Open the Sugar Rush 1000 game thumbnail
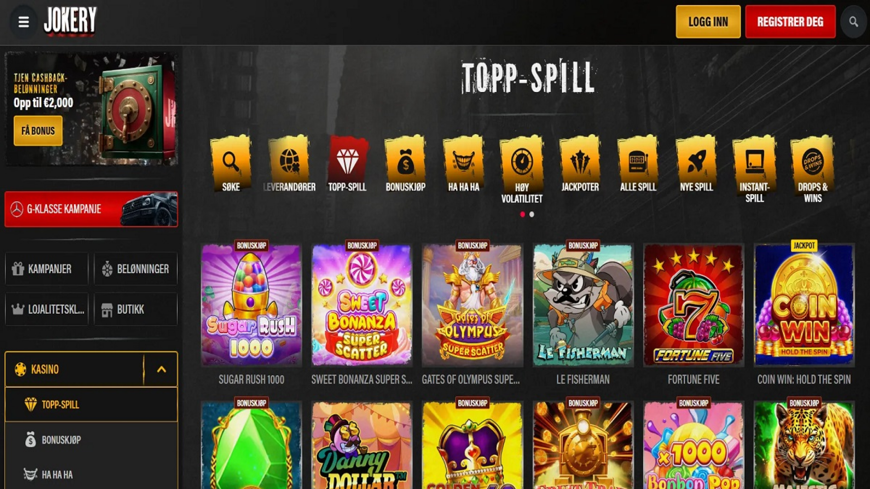 click(x=251, y=305)
